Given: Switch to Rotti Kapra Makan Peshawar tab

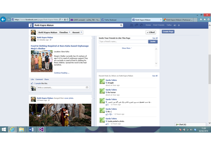Looking at the screenshot, I should point(178,20).
